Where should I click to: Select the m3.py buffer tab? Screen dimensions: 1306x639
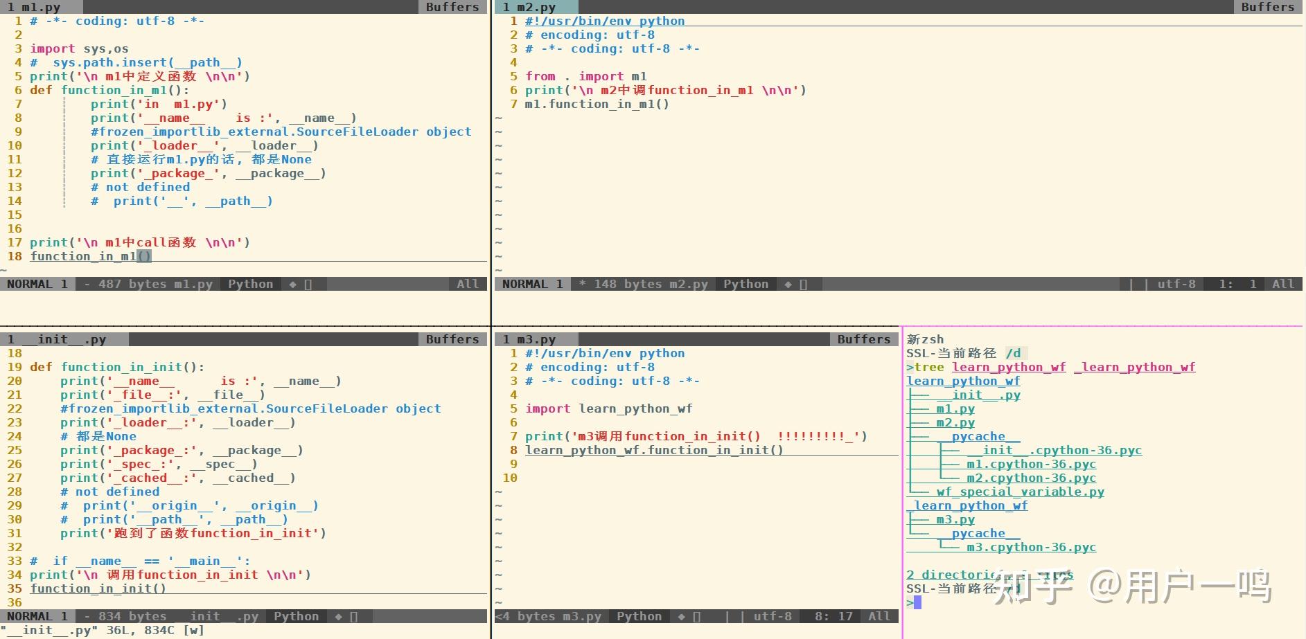pyautogui.click(x=536, y=339)
